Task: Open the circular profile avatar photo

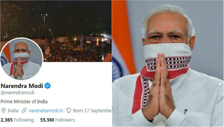Action: click(22, 59)
